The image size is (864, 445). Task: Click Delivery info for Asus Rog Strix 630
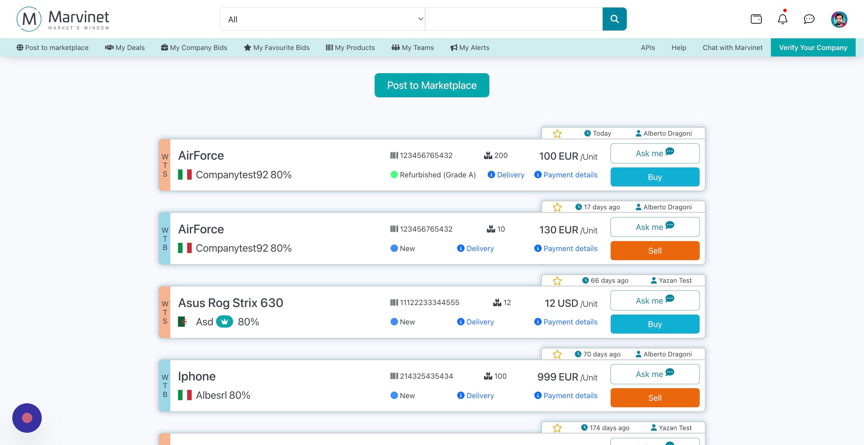[475, 322]
